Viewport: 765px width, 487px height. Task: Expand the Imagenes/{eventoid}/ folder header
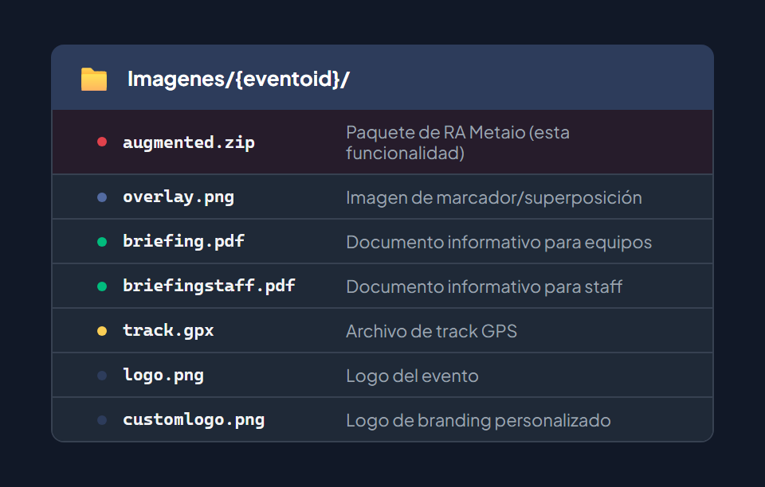pos(382,77)
